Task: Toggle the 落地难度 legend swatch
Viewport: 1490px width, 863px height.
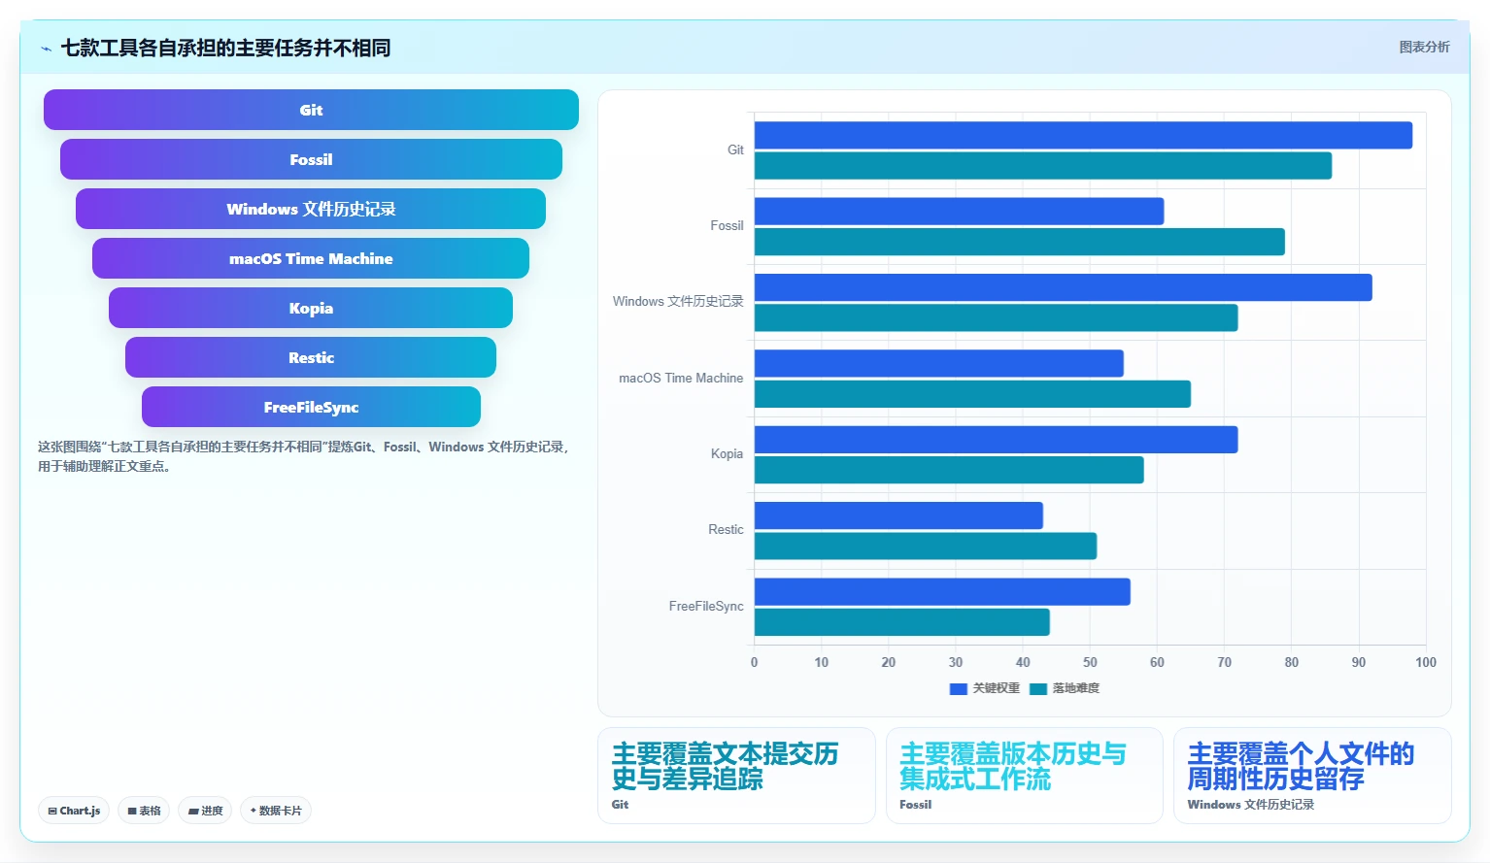Action: 1038,688
